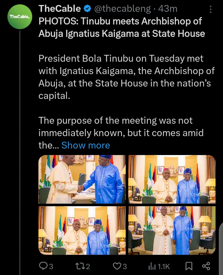Open TheCable display name link
The height and width of the screenshot is (275, 223).
tap(59, 9)
